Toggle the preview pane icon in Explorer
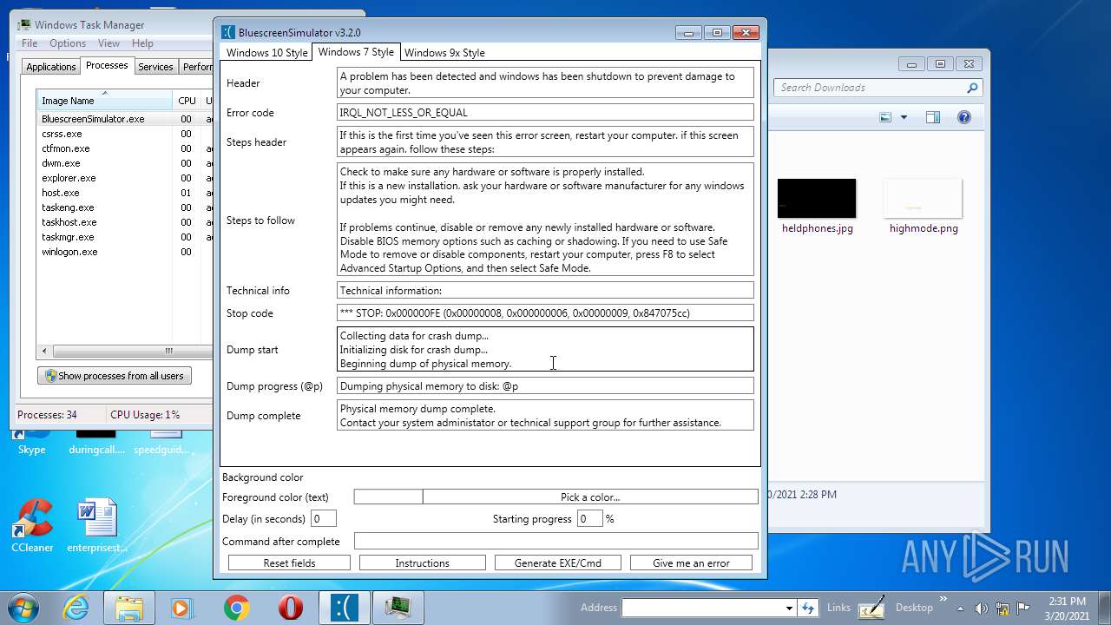Image resolution: width=1111 pixels, height=625 pixels. [x=933, y=117]
